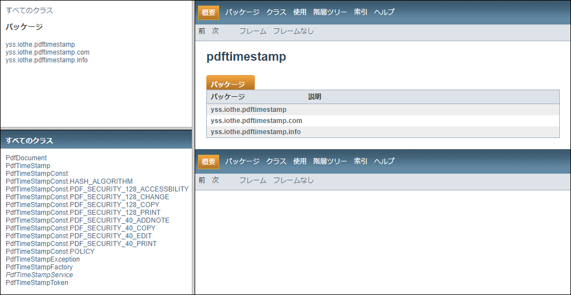Select 階層ツリー in top navigation bar
This screenshot has width=571, height=295.
(330, 12)
